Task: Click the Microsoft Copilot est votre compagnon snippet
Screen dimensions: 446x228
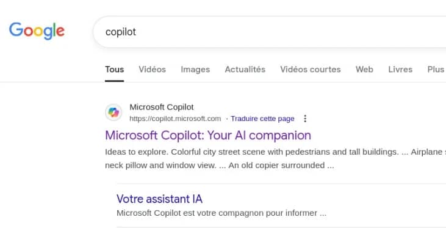Action: 221,213
